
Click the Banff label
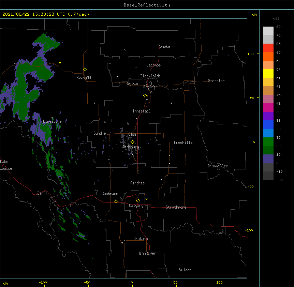pyautogui.click(x=42, y=193)
